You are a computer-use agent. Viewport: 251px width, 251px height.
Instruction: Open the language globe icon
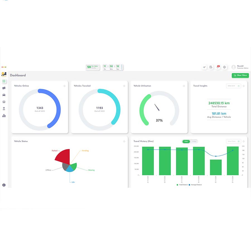(225, 67)
